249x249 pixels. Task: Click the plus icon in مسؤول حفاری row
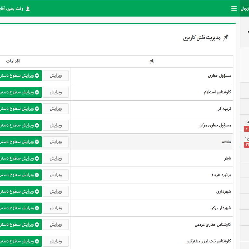(x=37, y=76)
